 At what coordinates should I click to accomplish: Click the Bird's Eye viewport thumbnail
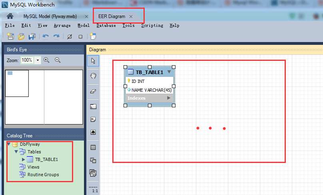point(17,83)
